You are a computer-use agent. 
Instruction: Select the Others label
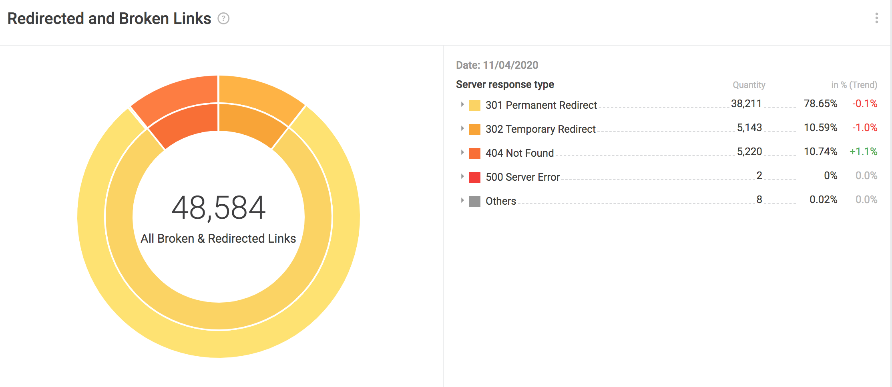click(x=501, y=201)
